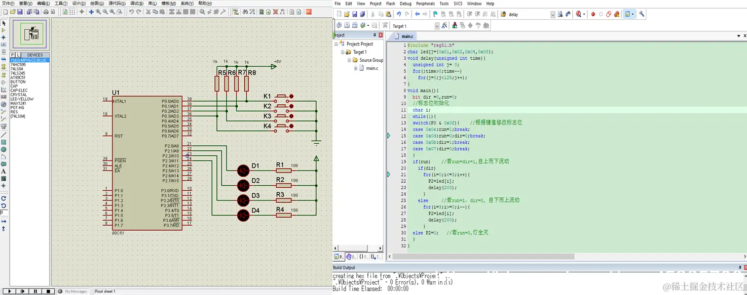Start the Proteus simulation with the play button
This screenshot has height=295, width=747.
(x=9, y=291)
